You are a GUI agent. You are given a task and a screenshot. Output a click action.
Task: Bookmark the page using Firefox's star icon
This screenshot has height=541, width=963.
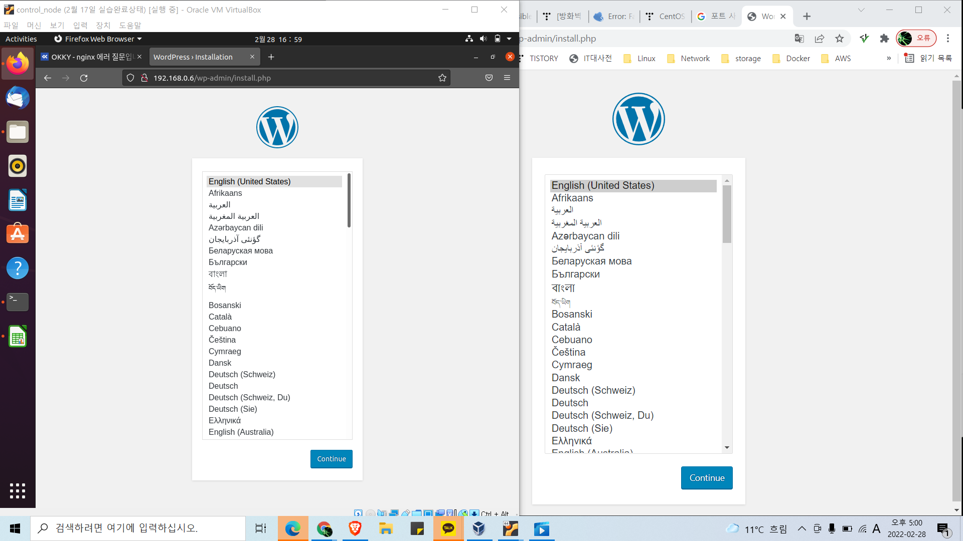pos(442,78)
